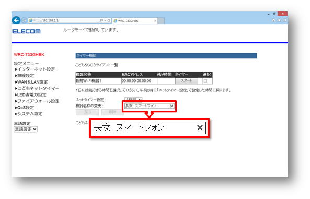Click the 機器名称の変更 text field
Viewport: 310px width, 199px height.
click(150, 106)
